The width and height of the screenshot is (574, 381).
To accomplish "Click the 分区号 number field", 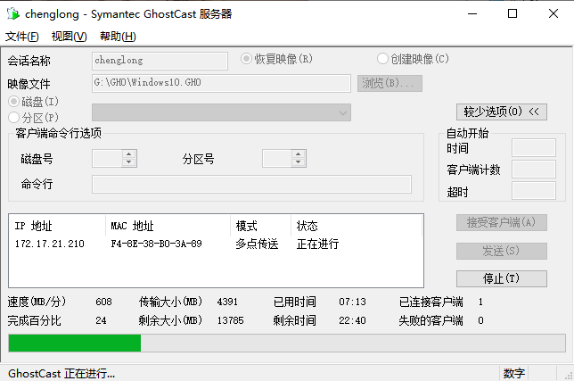I will pos(277,158).
